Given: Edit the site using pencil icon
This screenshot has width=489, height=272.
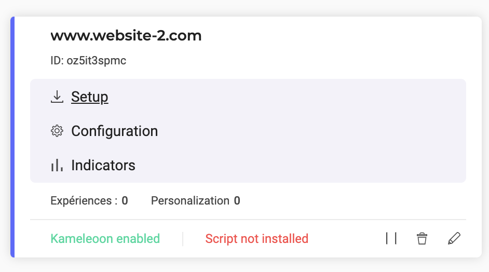Looking at the screenshot, I should click(454, 238).
